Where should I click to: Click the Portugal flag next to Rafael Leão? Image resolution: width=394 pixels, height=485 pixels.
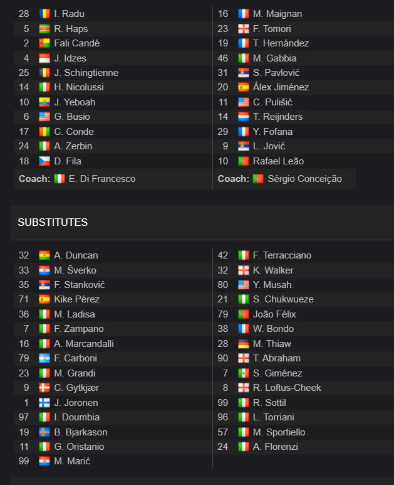243,161
